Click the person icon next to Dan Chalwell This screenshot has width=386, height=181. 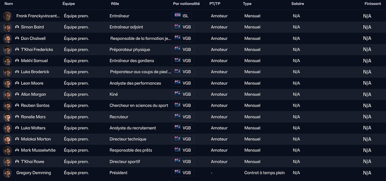coord(17,38)
